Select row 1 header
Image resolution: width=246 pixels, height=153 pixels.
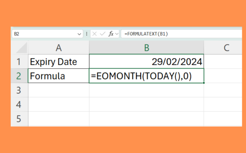[19, 62]
